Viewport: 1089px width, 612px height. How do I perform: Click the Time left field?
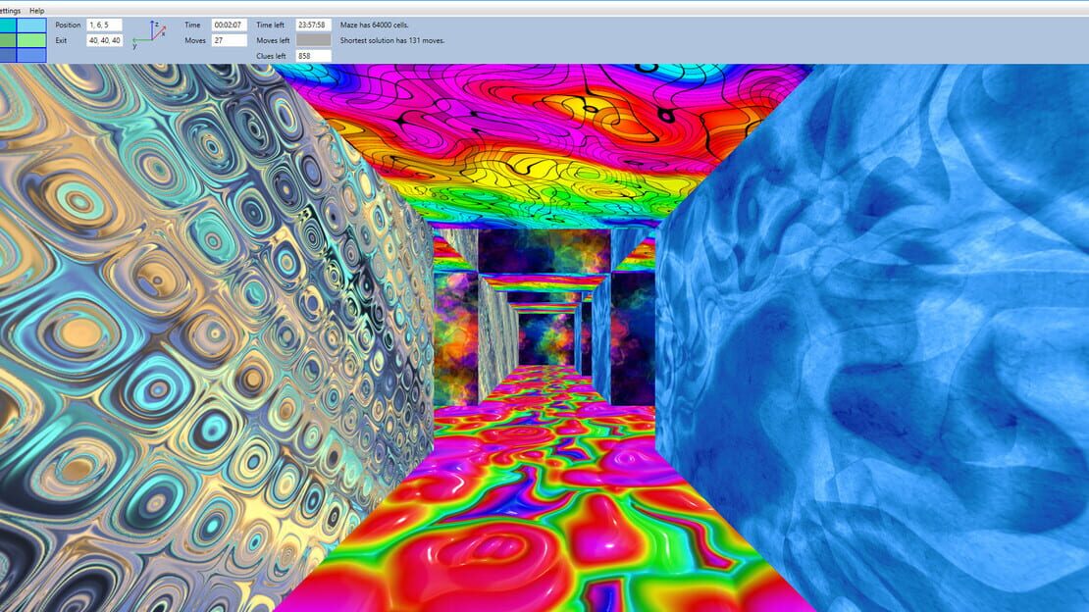click(x=313, y=25)
